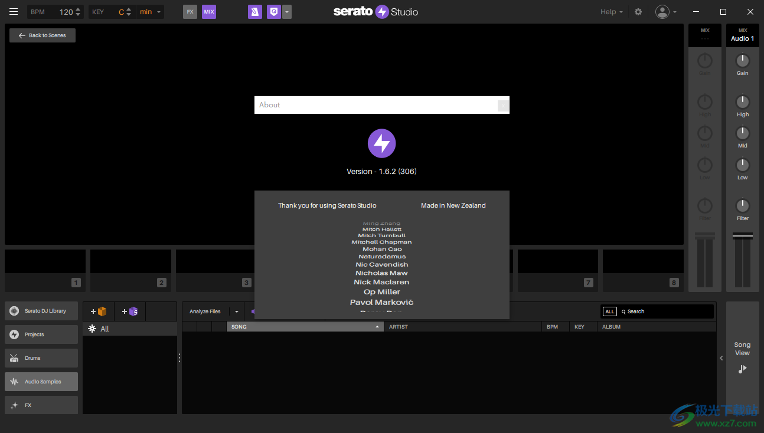Image resolution: width=764 pixels, height=433 pixels.
Task: Toggle the ALL search filter
Action: pyautogui.click(x=610, y=311)
